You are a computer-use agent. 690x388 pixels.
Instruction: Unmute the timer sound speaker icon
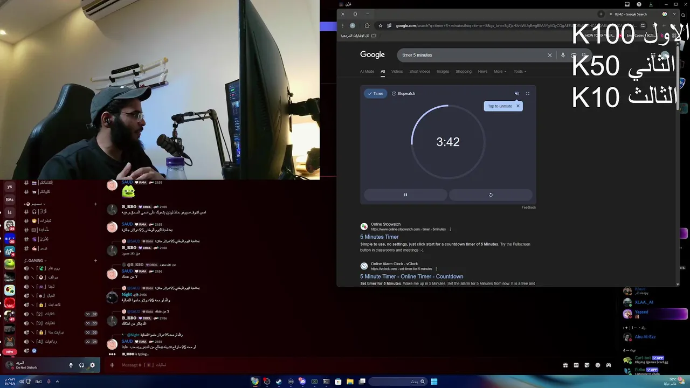(516, 94)
